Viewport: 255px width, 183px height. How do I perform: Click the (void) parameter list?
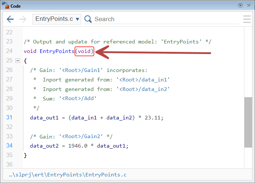tap(84, 51)
